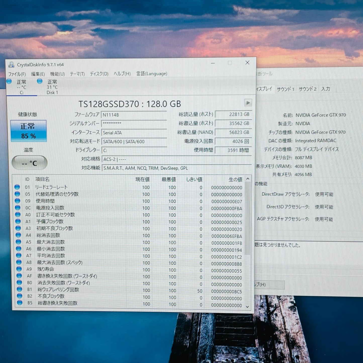
Task: Click status circle for row A1 予備ブロック数
Action: [x=18, y=221]
